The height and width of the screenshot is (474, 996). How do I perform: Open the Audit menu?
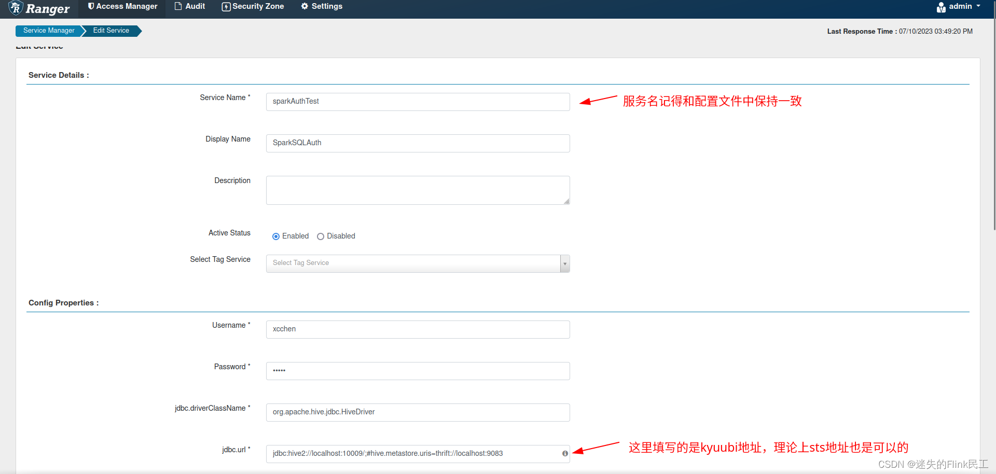189,7
